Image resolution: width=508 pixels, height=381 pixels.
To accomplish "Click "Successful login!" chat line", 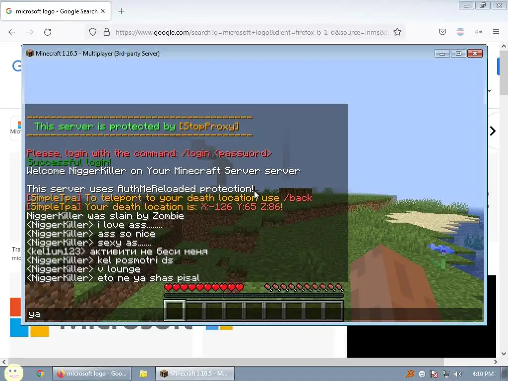I will point(69,162).
